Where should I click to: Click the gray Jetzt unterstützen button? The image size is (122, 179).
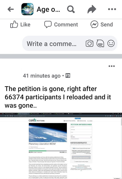tap(81, 158)
